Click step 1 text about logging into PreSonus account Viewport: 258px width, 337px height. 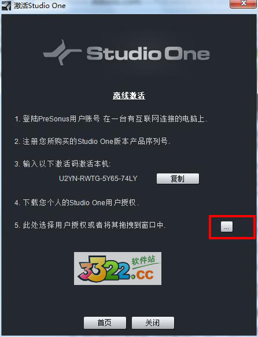click(110, 118)
